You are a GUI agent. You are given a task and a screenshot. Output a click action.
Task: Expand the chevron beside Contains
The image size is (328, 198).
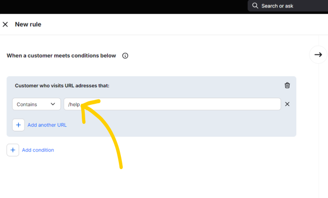(53, 104)
